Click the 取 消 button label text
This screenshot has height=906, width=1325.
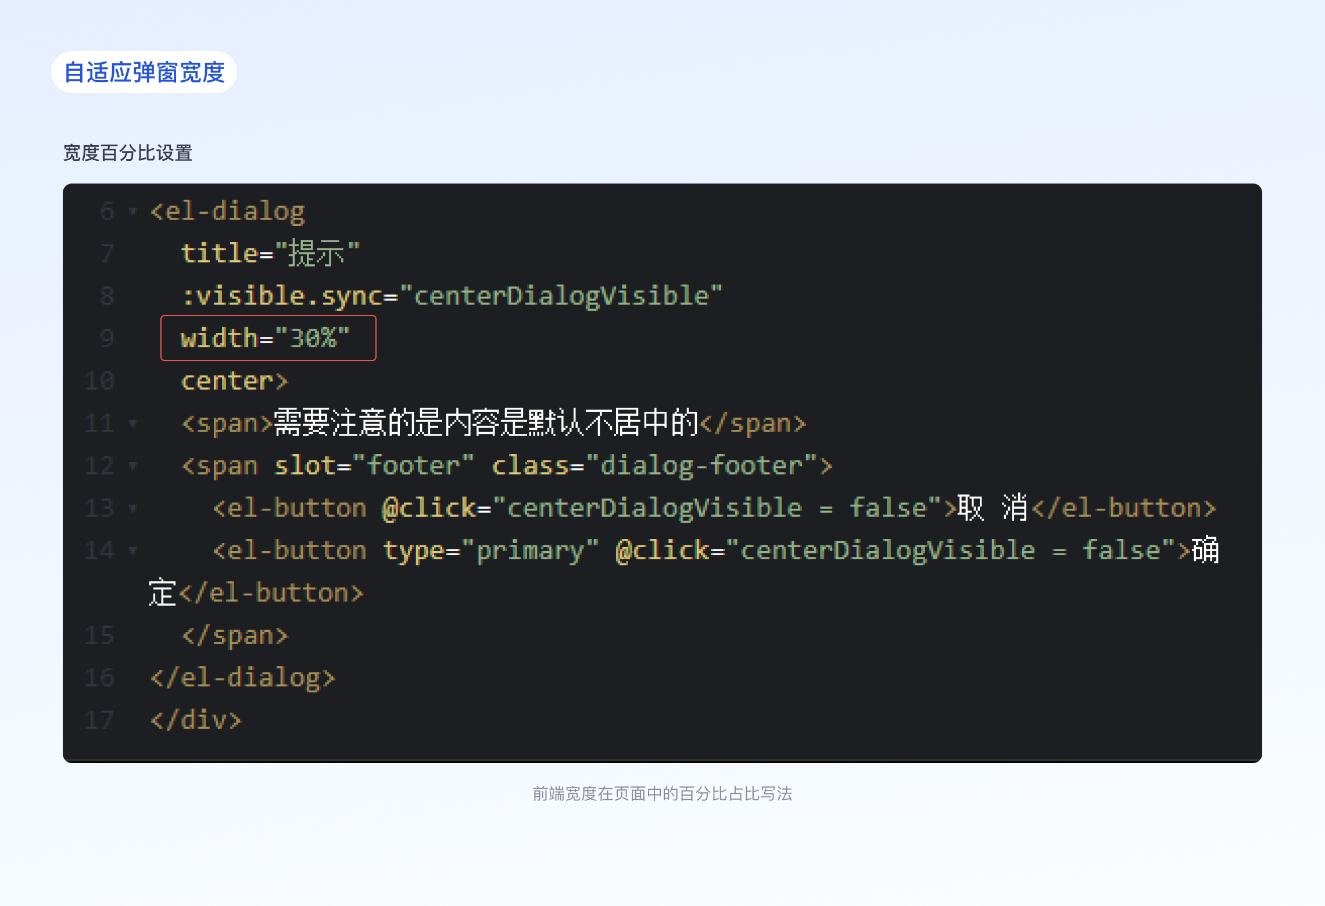pos(992,508)
